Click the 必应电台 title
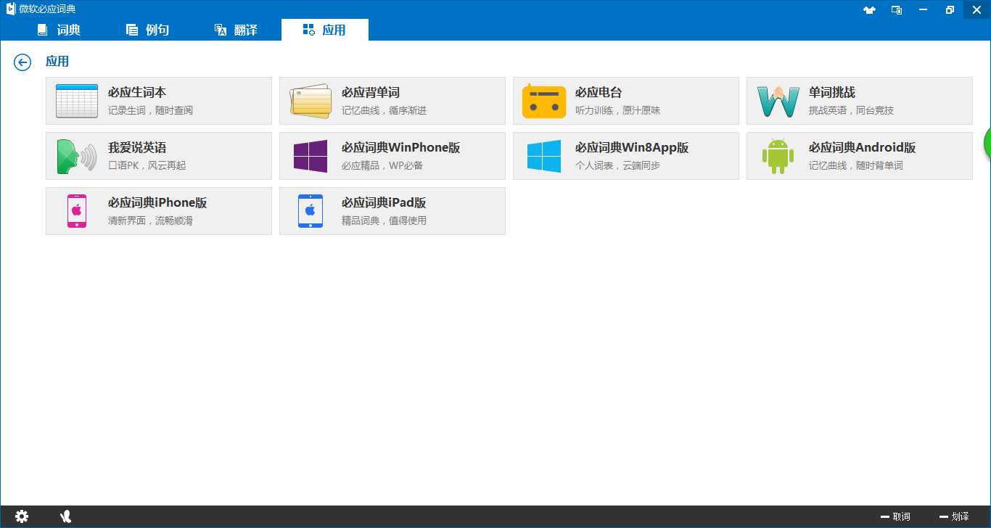 pyautogui.click(x=599, y=93)
